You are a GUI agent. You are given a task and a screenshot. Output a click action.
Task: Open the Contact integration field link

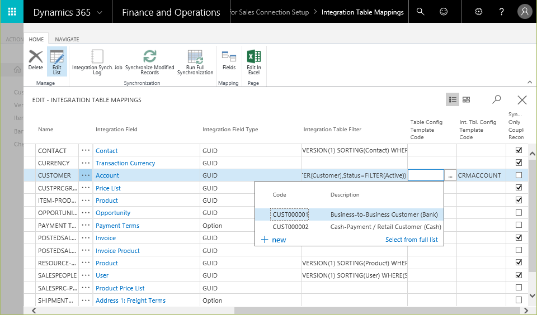click(x=106, y=151)
